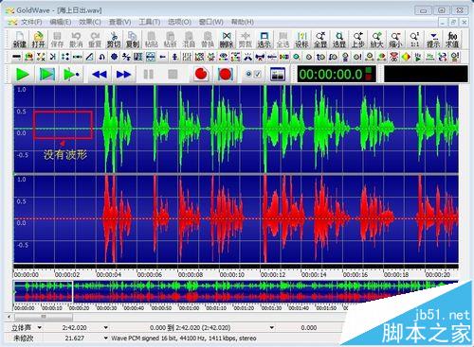This screenshot has height=347, width=474.
Task: Open the 文件(F) menu
Action: tap(31, 22)
